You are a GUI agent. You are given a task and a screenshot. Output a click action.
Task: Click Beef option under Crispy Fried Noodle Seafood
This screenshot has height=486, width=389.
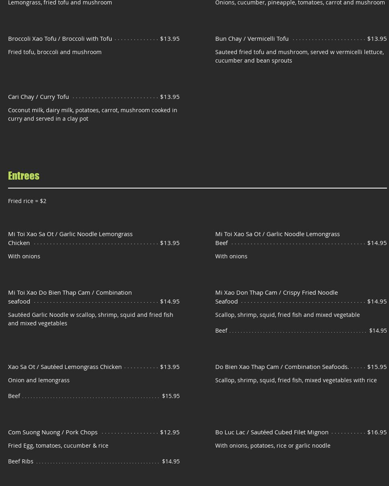click(x=221, y=330)
